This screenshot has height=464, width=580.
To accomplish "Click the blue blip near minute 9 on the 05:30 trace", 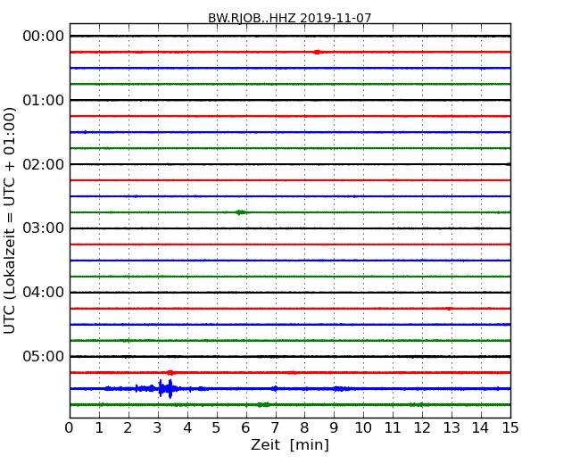I will pos(339,388).
